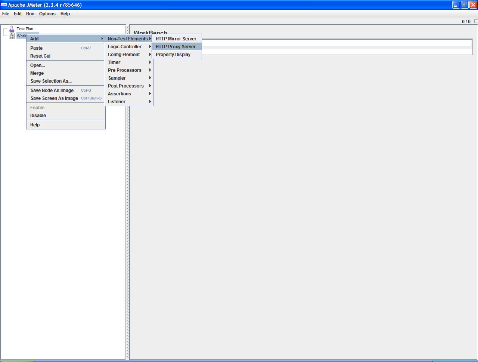Expand the Logic Controller submenu
The width and height of the screenshot is (478, 362).
point(128,47)
